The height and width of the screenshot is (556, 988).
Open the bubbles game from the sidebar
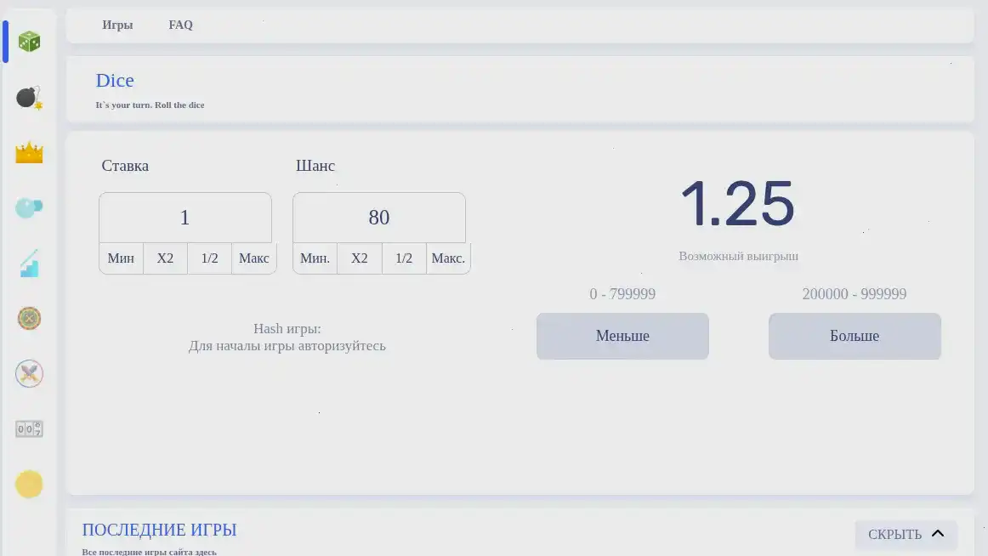(x=29, y=207)
